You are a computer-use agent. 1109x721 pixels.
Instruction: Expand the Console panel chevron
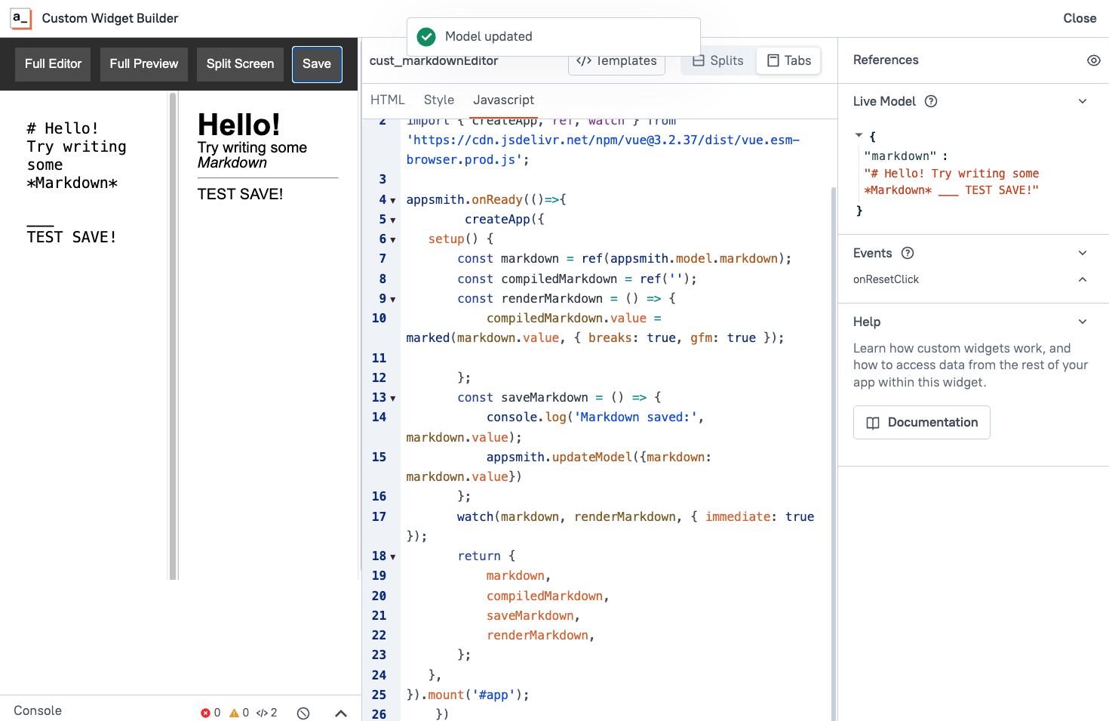(x=341, y=713)
